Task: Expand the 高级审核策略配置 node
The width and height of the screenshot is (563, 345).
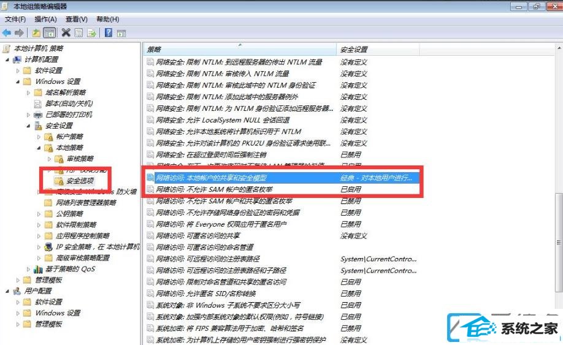Action: click(39, 258)
